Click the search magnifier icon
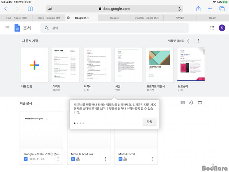The height and width of the screenshot is (172, 229). coord(47,28)
